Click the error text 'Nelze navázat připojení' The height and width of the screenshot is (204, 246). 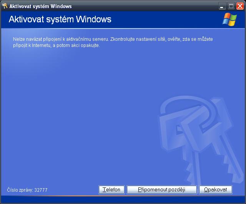[37, 39]
